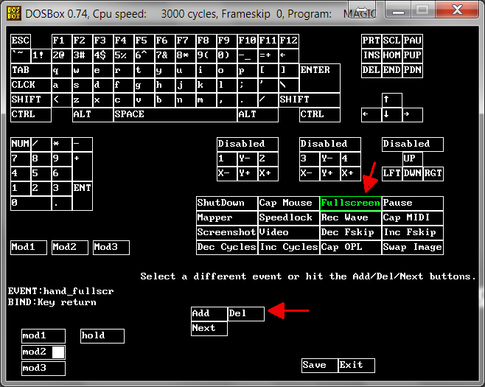Viewport: 485px width, 387px height.
Task: Select the backspace arrow key box
Action: point(289,56)
